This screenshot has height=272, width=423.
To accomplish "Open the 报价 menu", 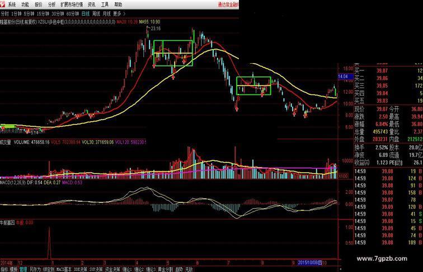I will coord(39,4).
